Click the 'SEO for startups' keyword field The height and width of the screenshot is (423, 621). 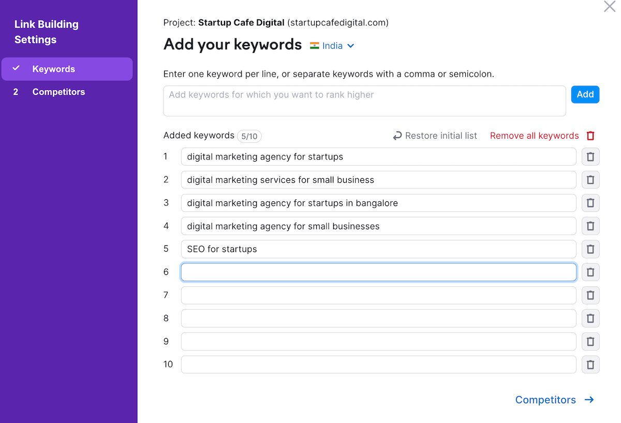378,249
